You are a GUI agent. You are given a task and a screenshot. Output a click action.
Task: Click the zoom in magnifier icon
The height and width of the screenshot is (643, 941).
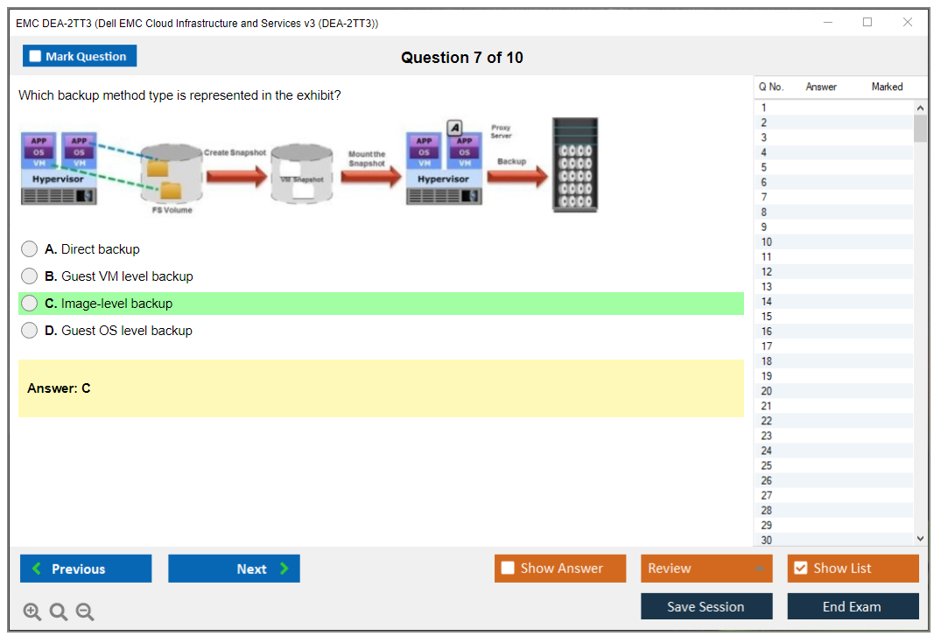click(32, 612)
